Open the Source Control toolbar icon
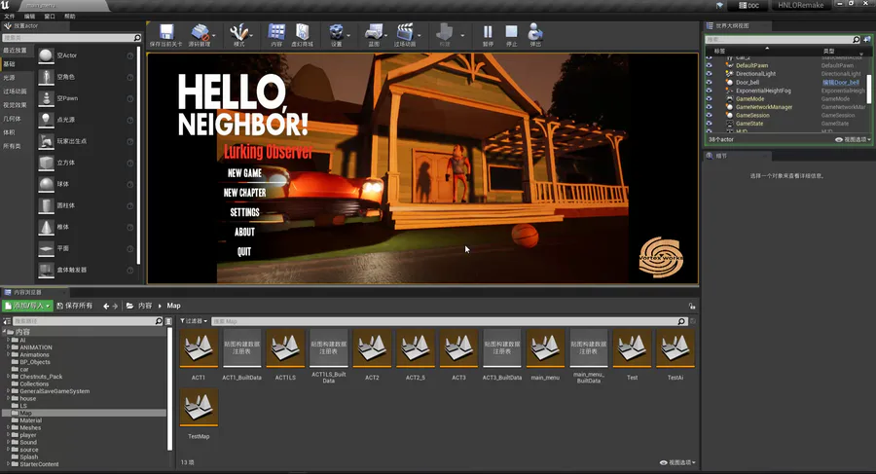Image resolution: width=876 pixels, height=474 pixels. point(200,32)
